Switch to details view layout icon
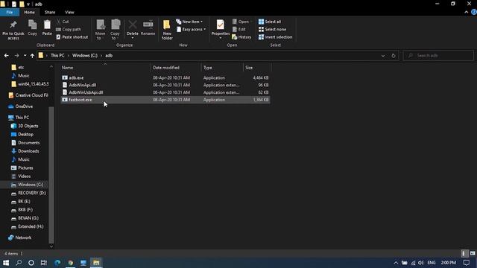Viewport: 477px width, 268px height. tap(464, 253)
